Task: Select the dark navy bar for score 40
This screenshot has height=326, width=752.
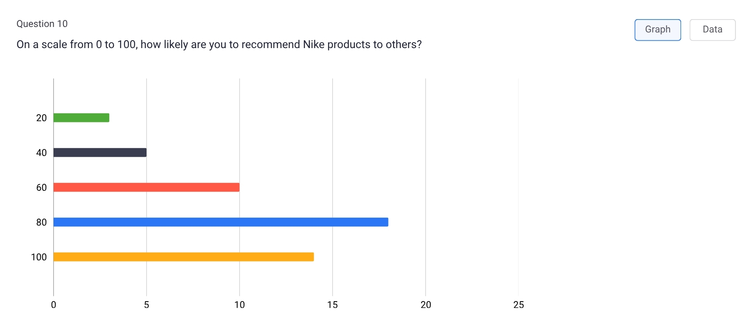Action: (100, 152)
